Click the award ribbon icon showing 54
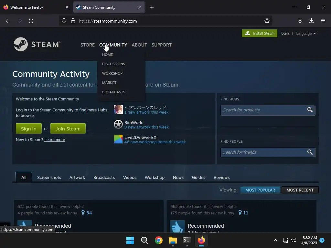 click(83, 212)
